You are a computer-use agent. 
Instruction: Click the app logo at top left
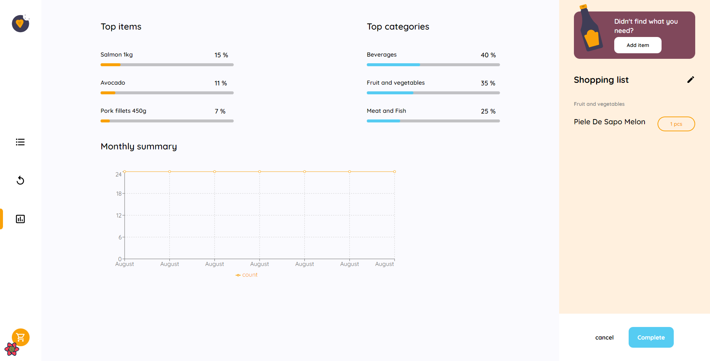[x=21, y=23]
